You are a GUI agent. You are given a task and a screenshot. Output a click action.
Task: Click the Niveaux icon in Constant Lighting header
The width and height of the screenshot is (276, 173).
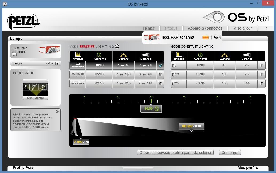point(179,54)
